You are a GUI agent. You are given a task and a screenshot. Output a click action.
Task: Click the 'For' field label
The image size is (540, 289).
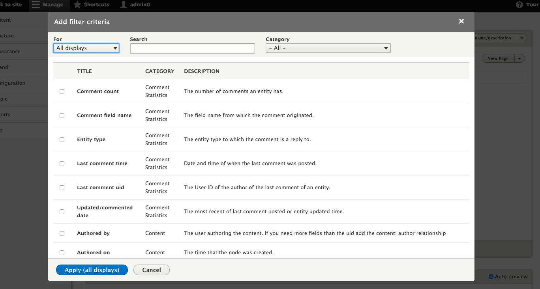[58, 39]
